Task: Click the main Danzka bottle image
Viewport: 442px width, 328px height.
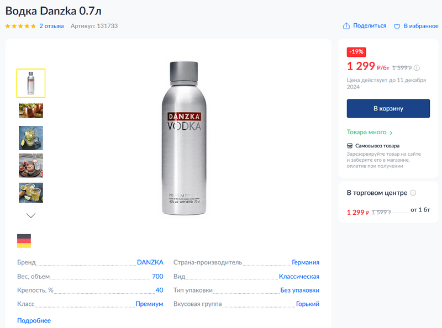Action: click(x=184, y=138)
